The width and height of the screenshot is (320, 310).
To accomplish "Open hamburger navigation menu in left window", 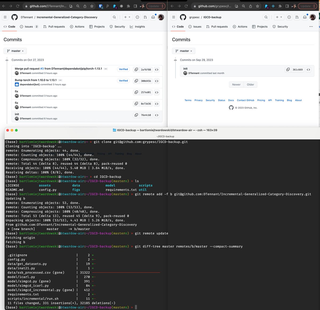I will (x=5, y=17).
